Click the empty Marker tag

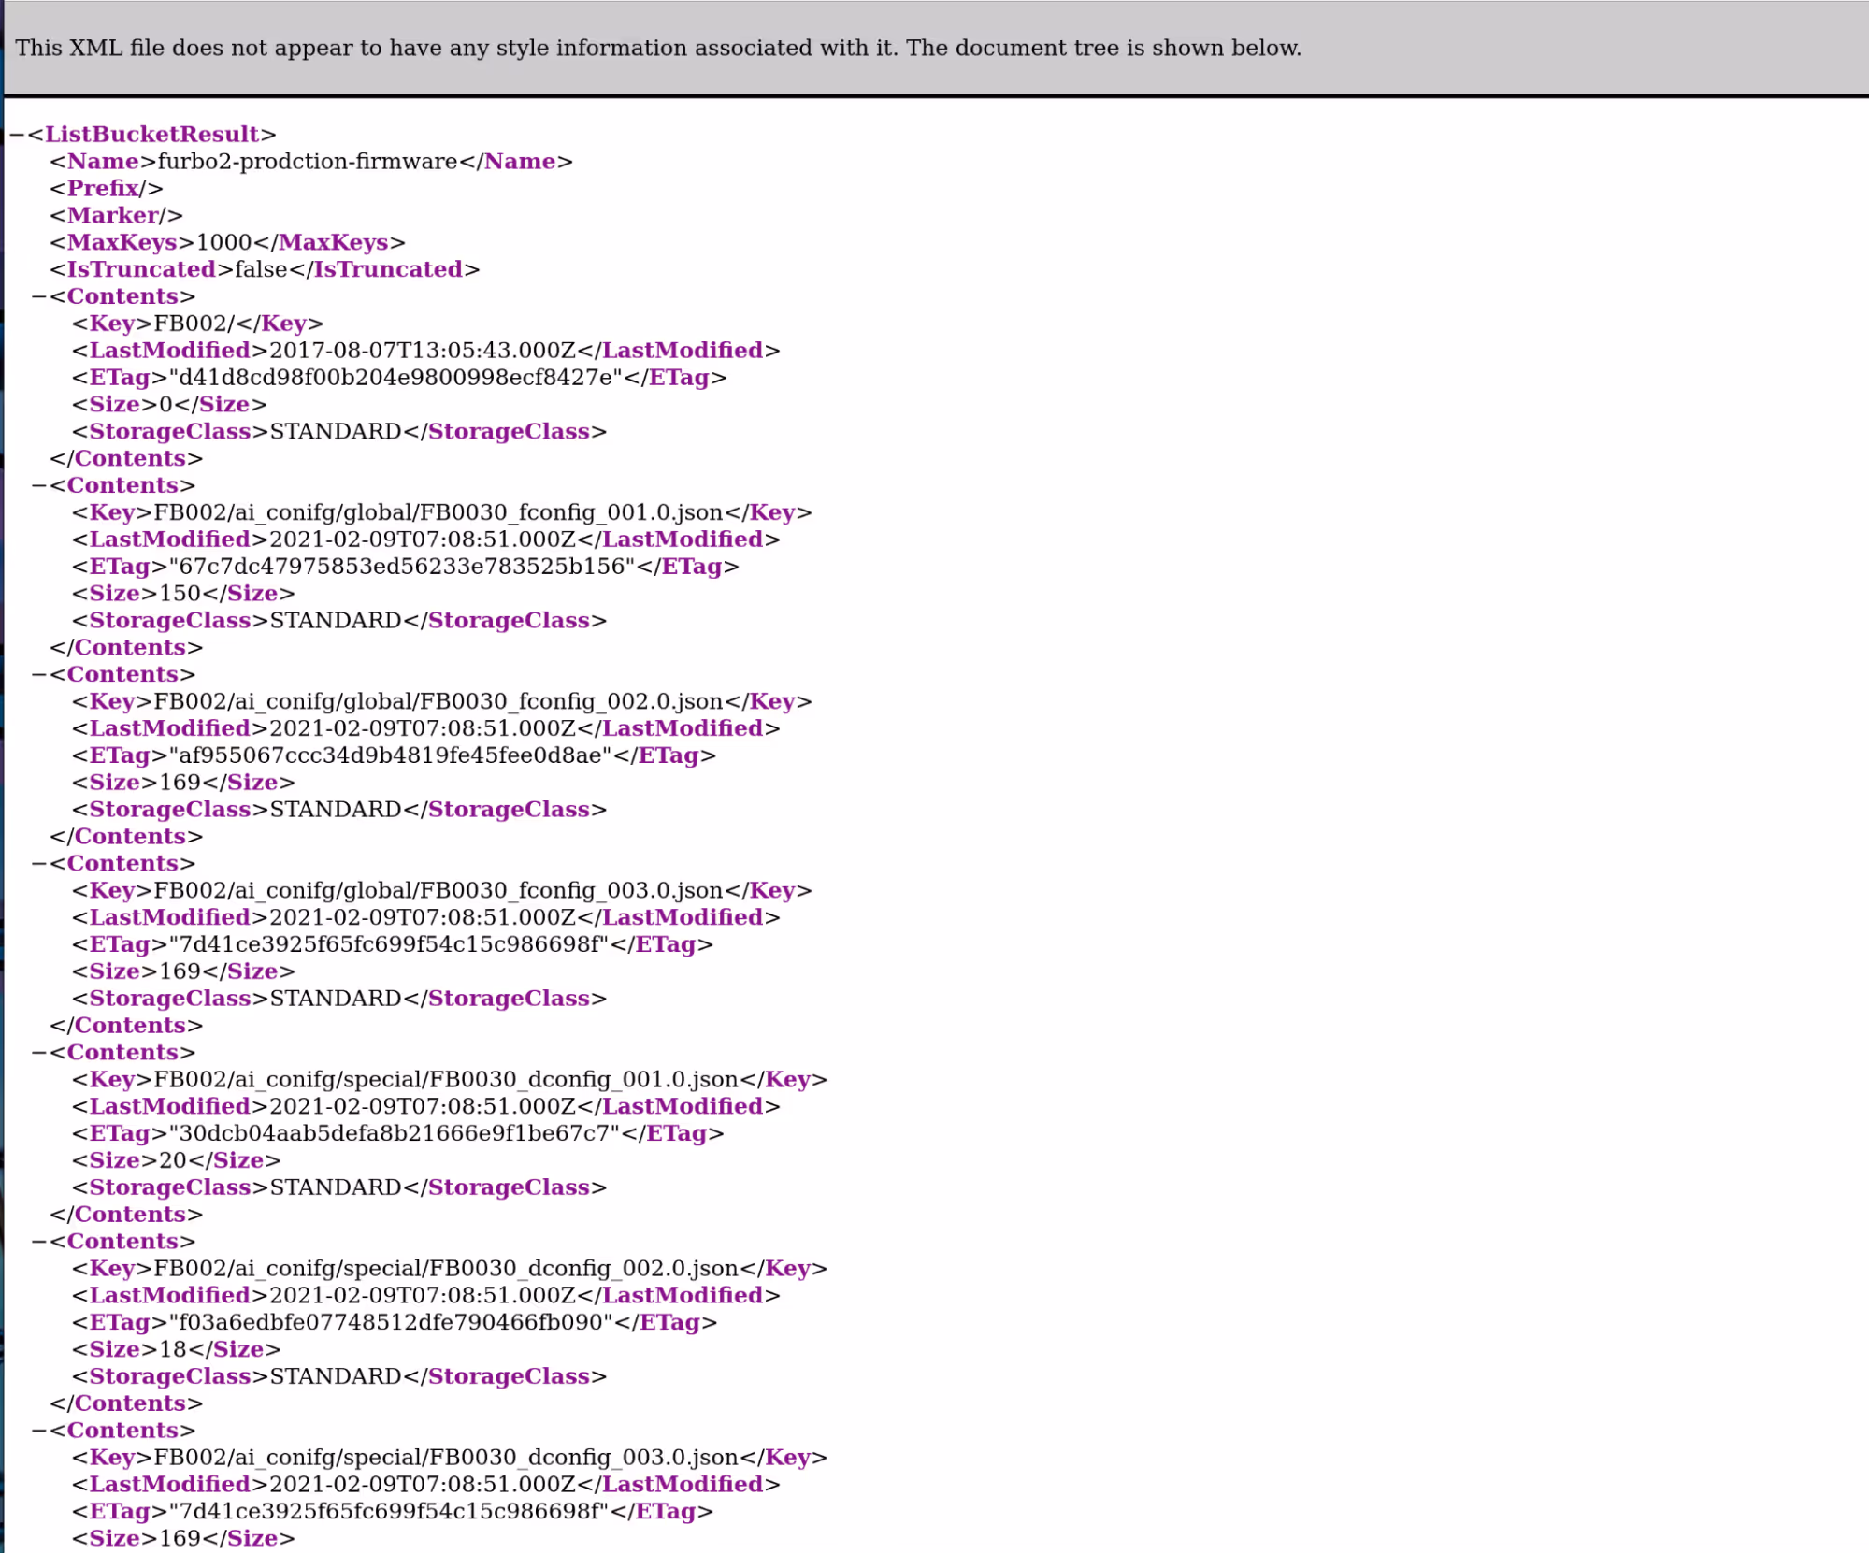click(115, 216)
